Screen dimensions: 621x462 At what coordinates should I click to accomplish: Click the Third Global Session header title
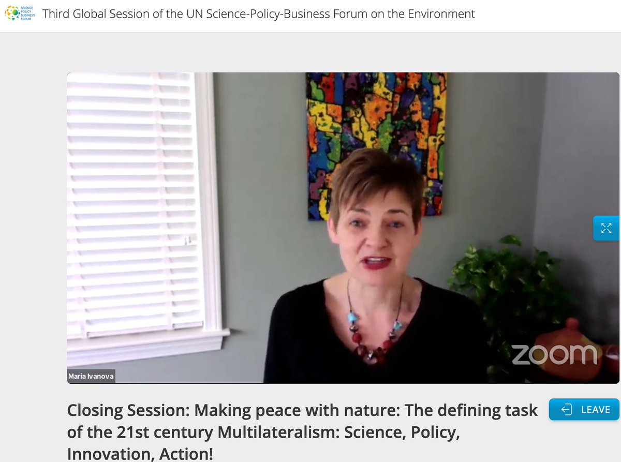258,14
